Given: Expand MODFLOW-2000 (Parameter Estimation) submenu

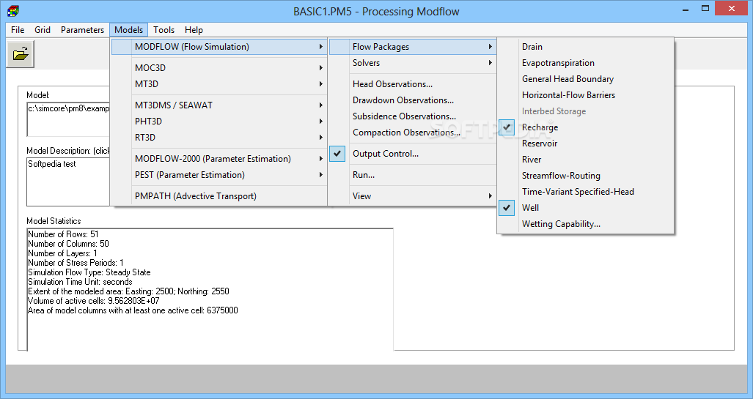Looking at the screenshot, I should [x=219, y=159].
